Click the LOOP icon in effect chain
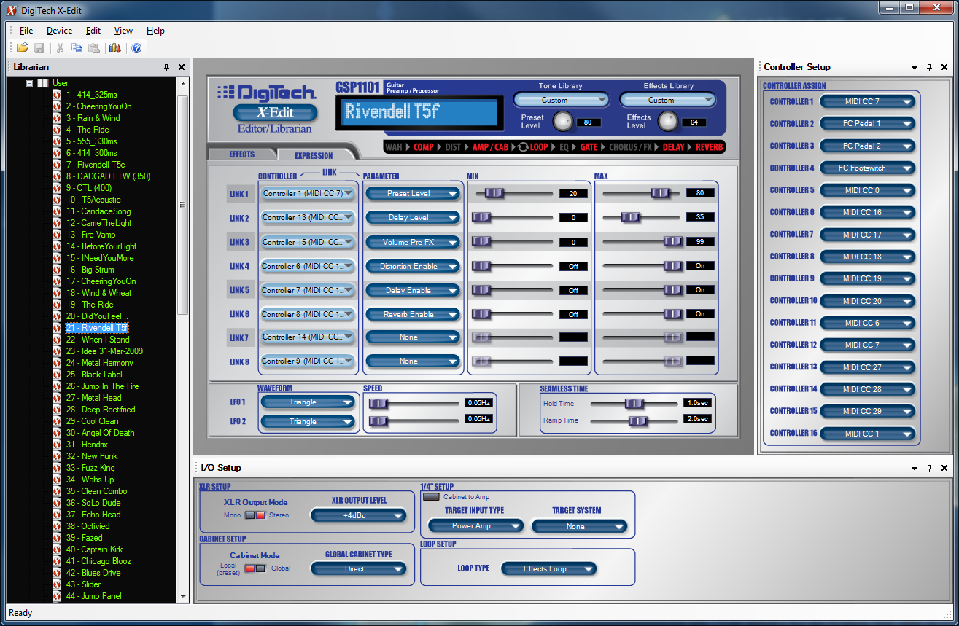The image size is (959, 626). [x=523, y=147]
